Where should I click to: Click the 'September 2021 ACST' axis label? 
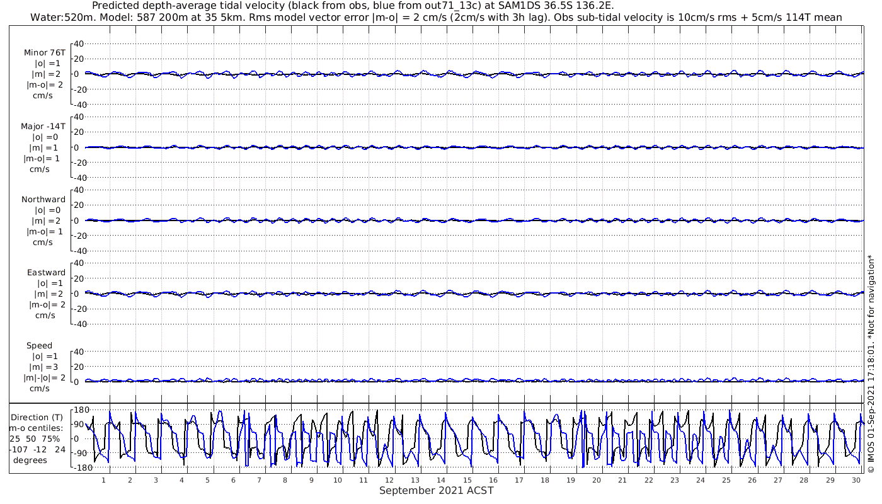click(436, 490)
